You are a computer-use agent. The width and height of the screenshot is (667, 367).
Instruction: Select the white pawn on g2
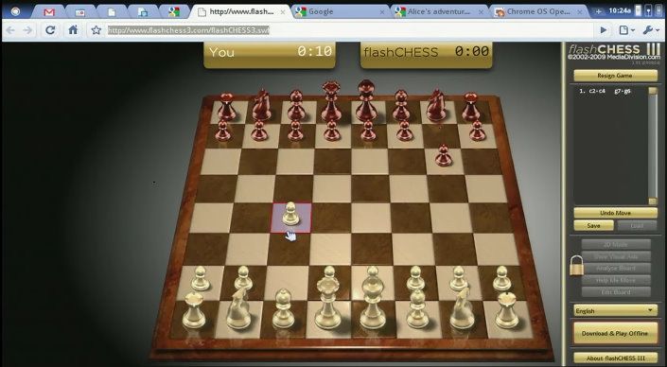(459, 278)
